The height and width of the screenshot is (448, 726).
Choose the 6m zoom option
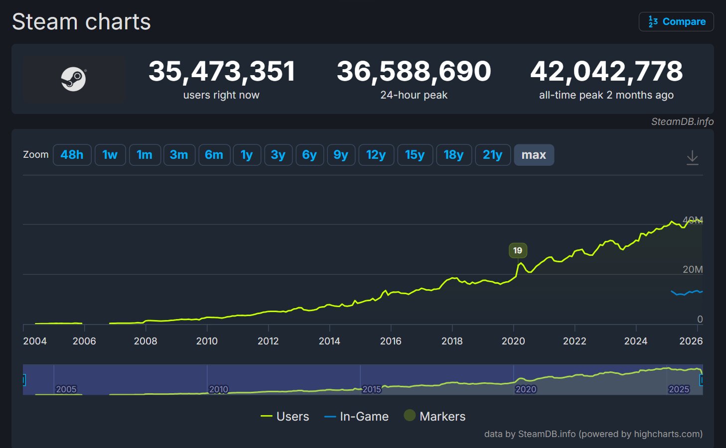coord(214,155)
